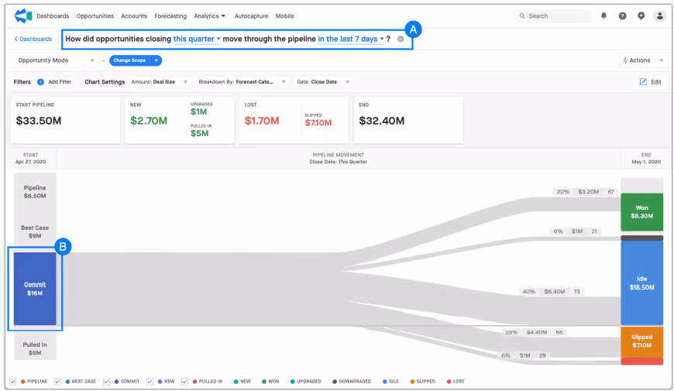Click the search magnifier icon

[522, 16]
